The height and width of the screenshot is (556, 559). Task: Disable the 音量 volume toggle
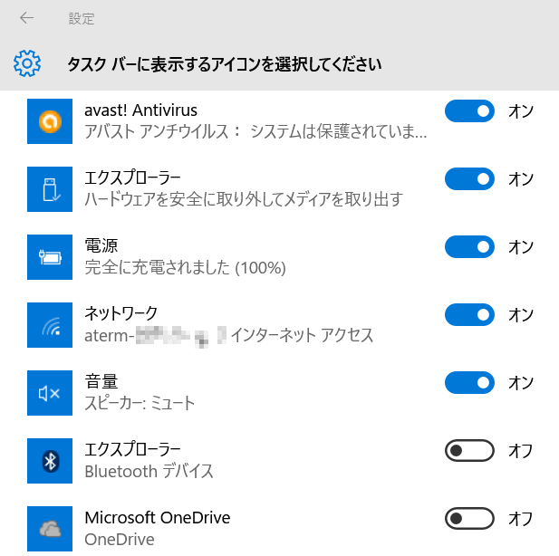pos(469,383)
